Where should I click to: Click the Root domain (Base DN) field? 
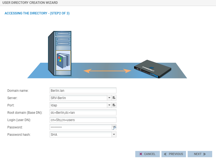(x=83, y=112)
